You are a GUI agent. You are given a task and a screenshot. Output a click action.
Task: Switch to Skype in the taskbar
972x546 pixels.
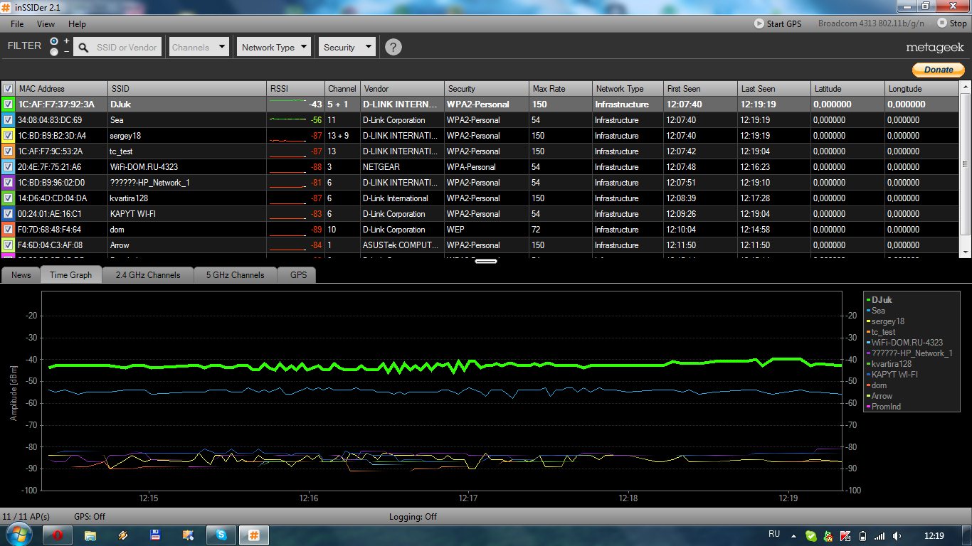coord(221,535)
